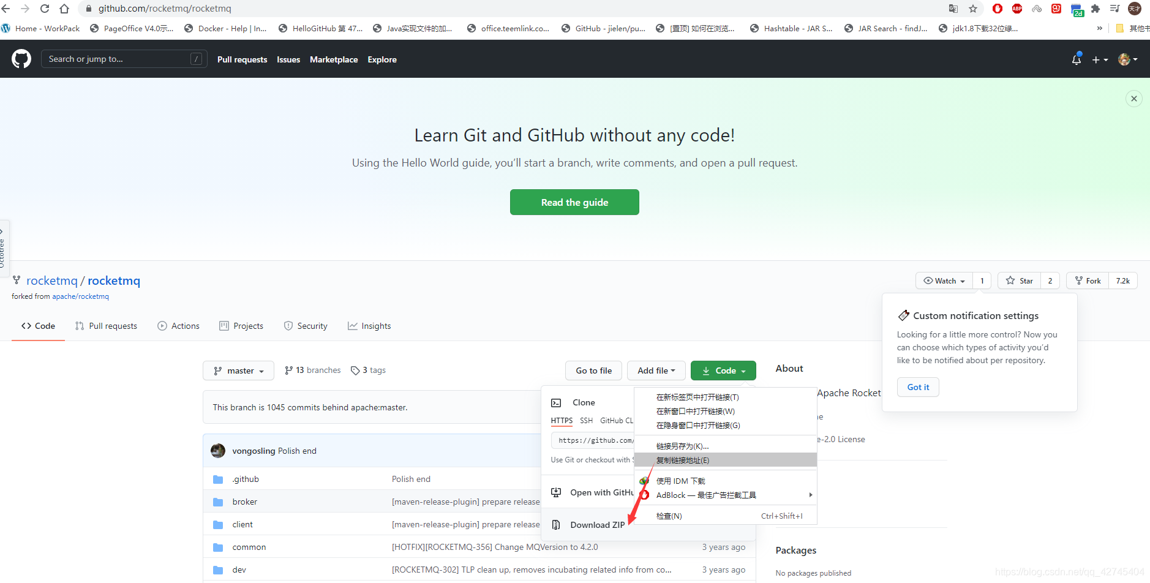View 13 branches
1150x583 pixels.
tap(313, 370)
